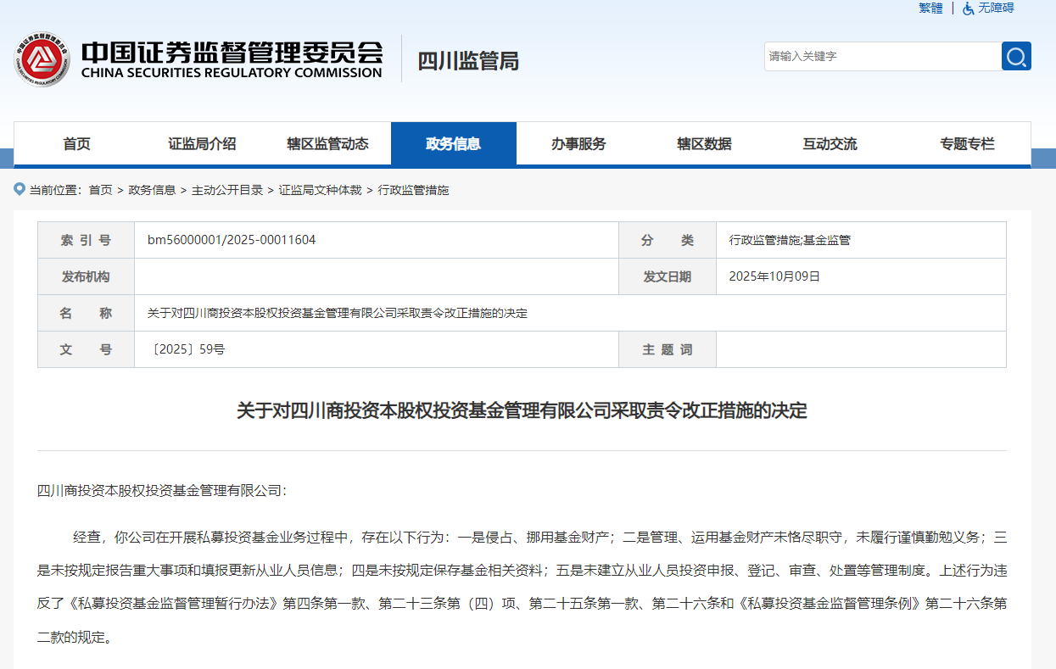This screenshot has width=1056, height=669.
Task: Go to the 辖区数据 tab
Action: 704,144
